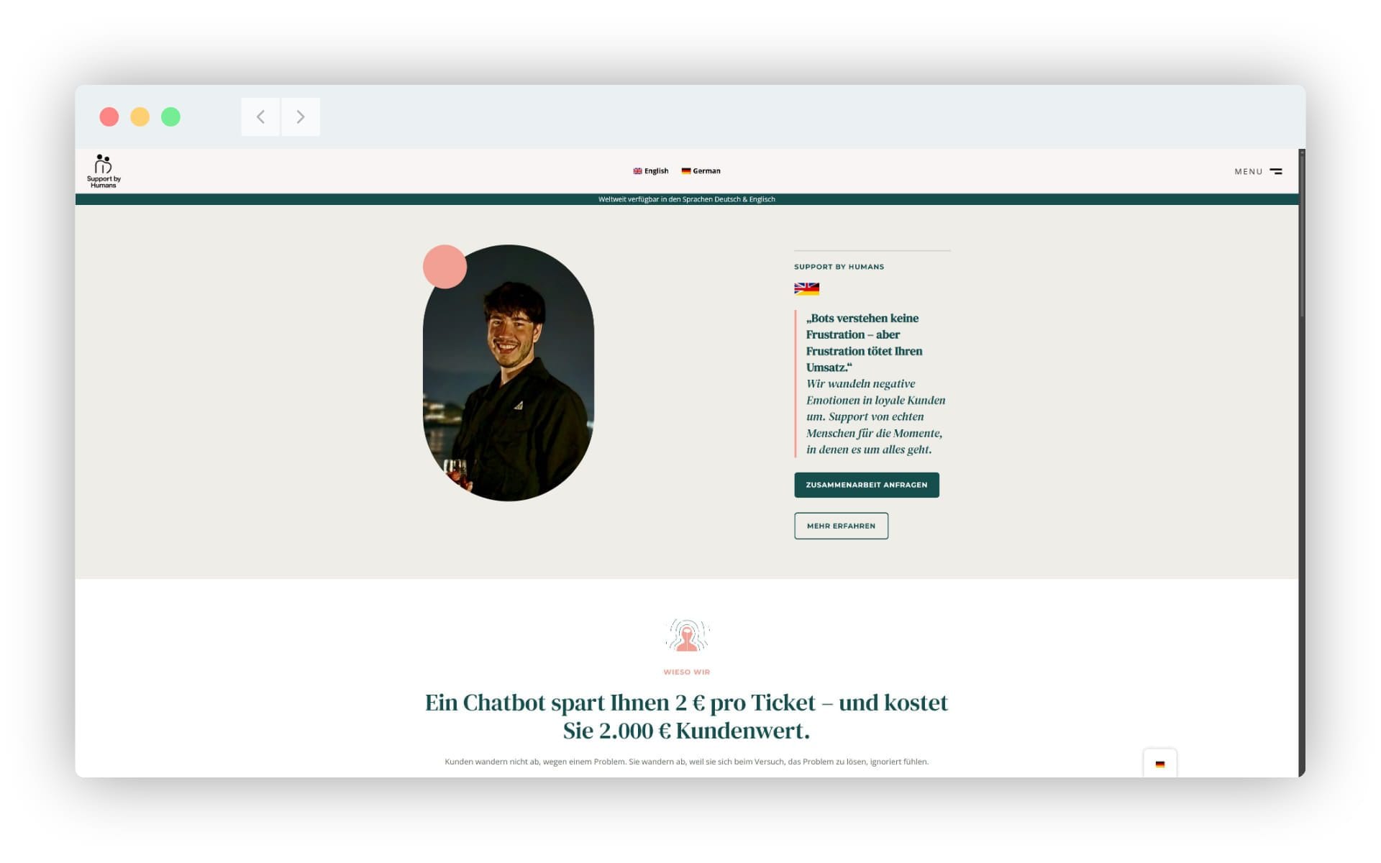This screenshot has height=863, width=1381.
Task: Click the salmon pink circle decoration
Action: (445, 267)
